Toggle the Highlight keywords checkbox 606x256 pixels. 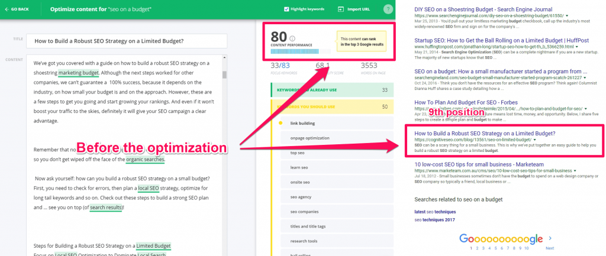pyautogui.click(x=286, y=9)
